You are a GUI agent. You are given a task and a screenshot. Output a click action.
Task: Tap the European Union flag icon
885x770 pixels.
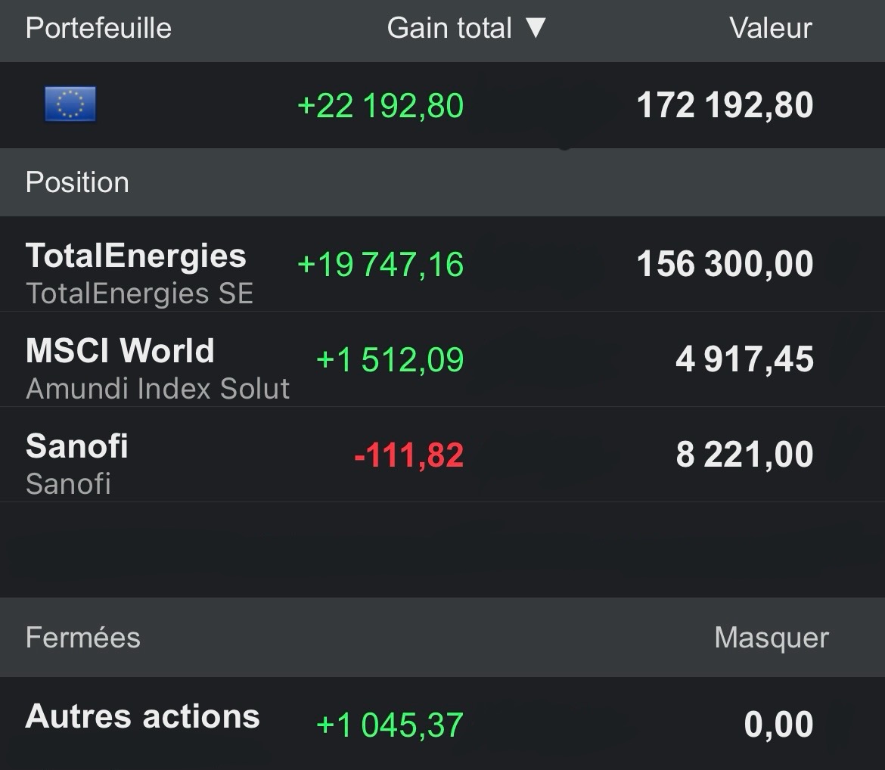(70, 104)
